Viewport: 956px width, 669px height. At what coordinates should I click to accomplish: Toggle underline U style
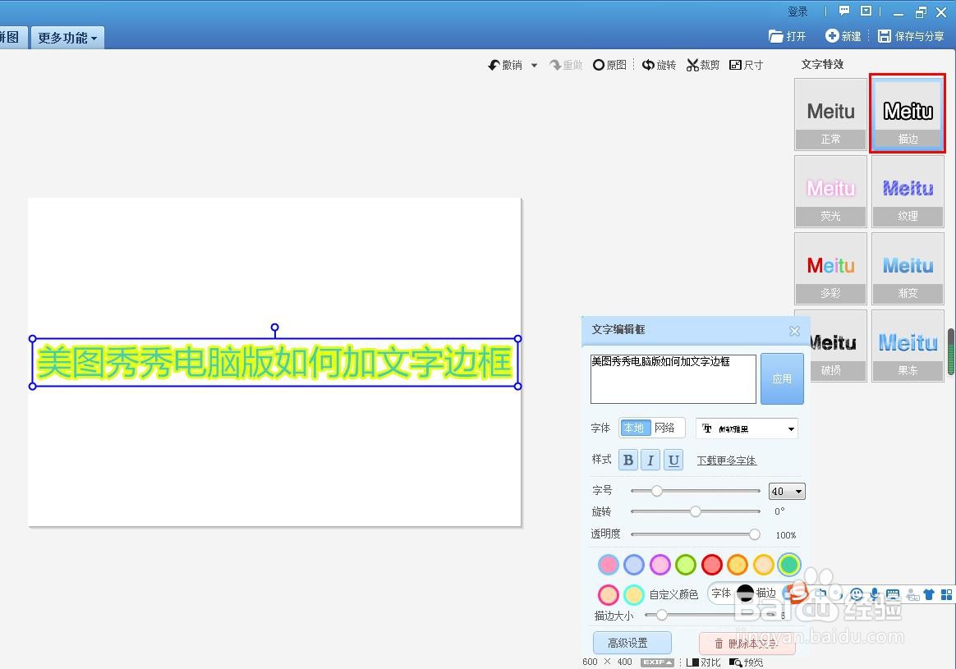(x=673, y=460)
